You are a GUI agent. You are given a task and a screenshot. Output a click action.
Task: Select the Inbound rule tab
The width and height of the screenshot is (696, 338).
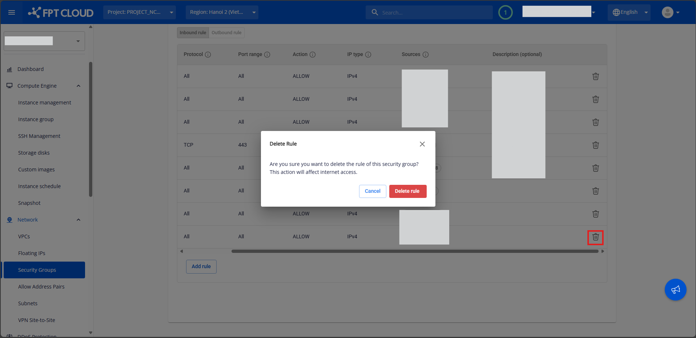tap(193, 33)
